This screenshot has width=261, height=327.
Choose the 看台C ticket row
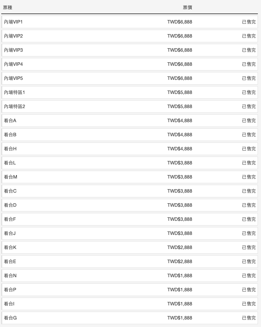coord(130,191)
